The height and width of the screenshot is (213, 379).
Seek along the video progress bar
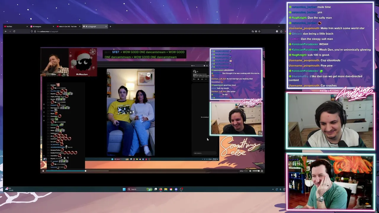pyautogui.click(x=142, y=171)
